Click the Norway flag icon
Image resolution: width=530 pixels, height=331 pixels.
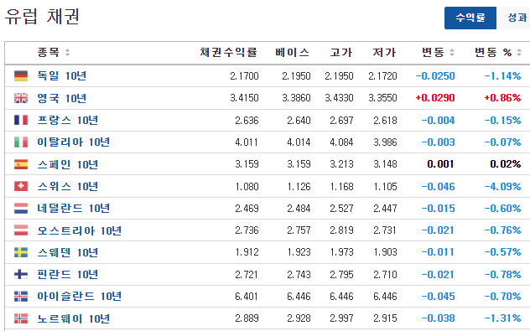pos(21,318)
